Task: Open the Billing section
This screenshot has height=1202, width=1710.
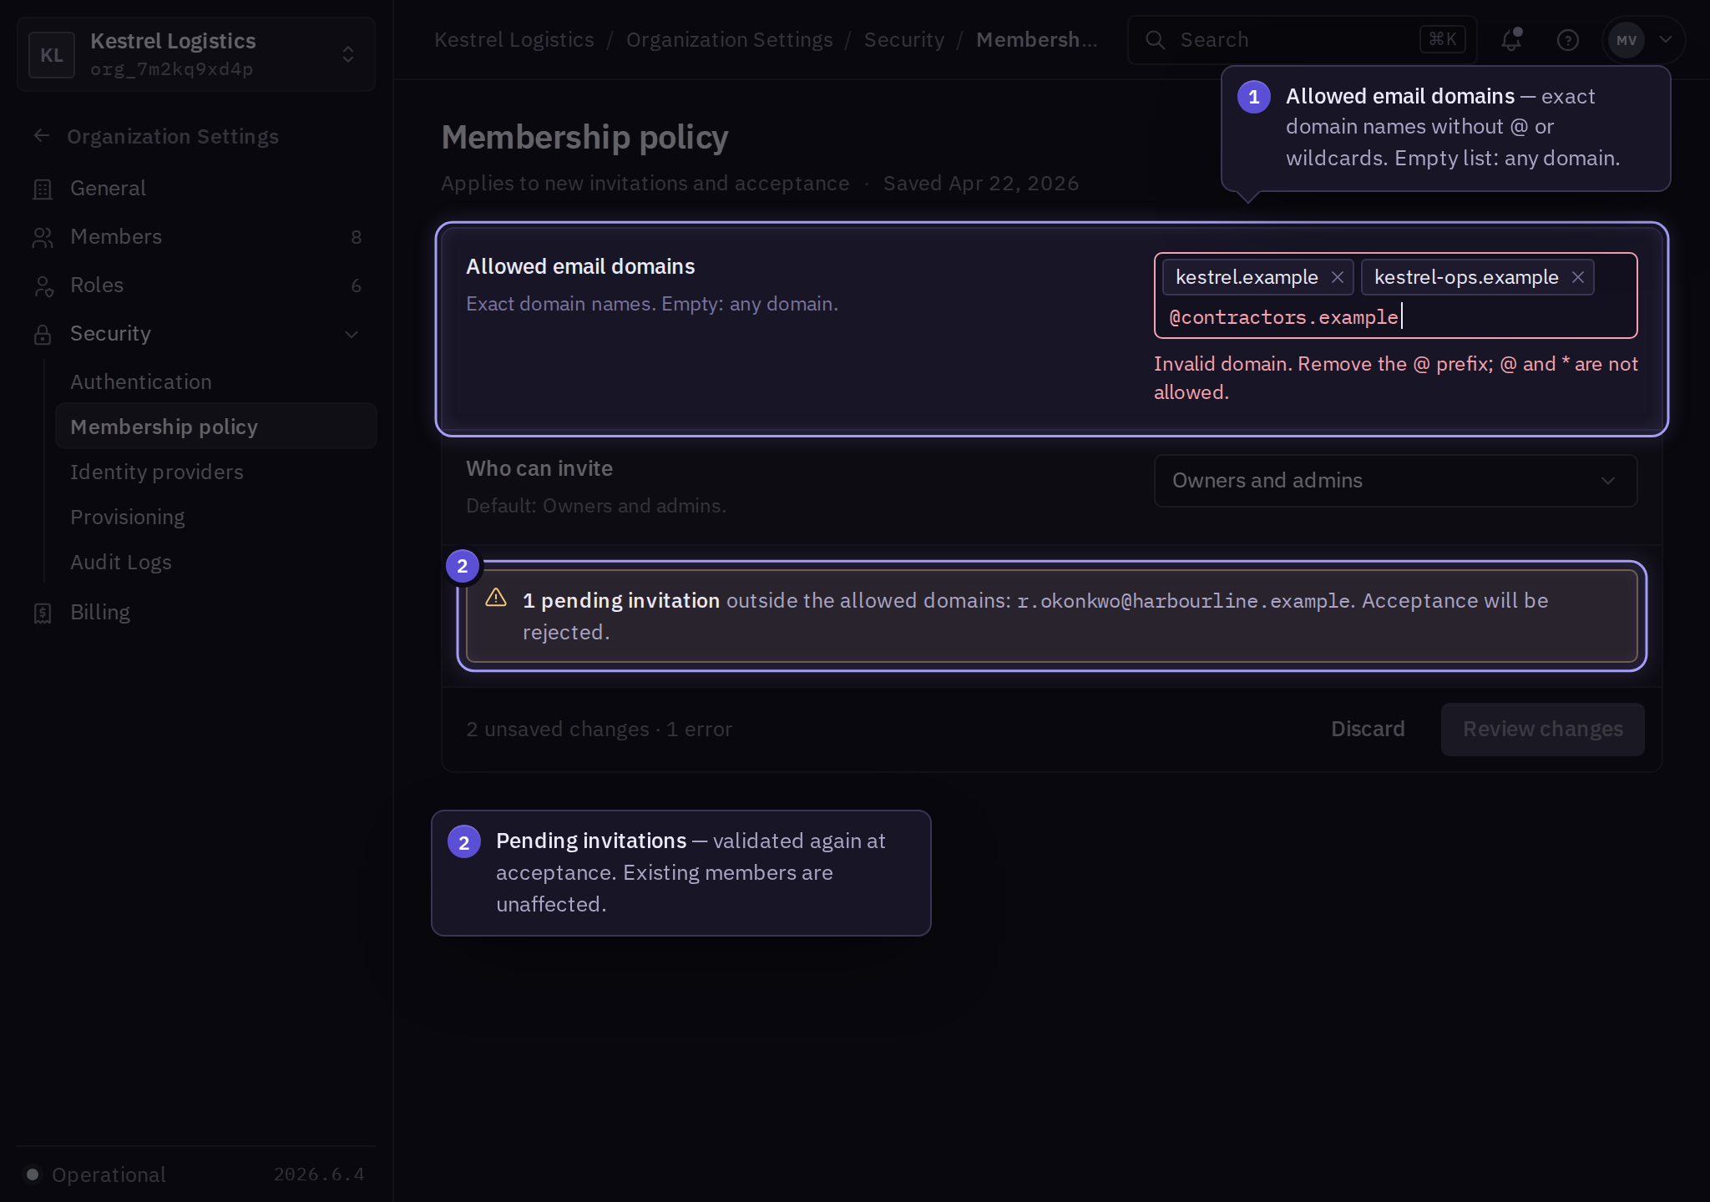Action: pos(199,613)
